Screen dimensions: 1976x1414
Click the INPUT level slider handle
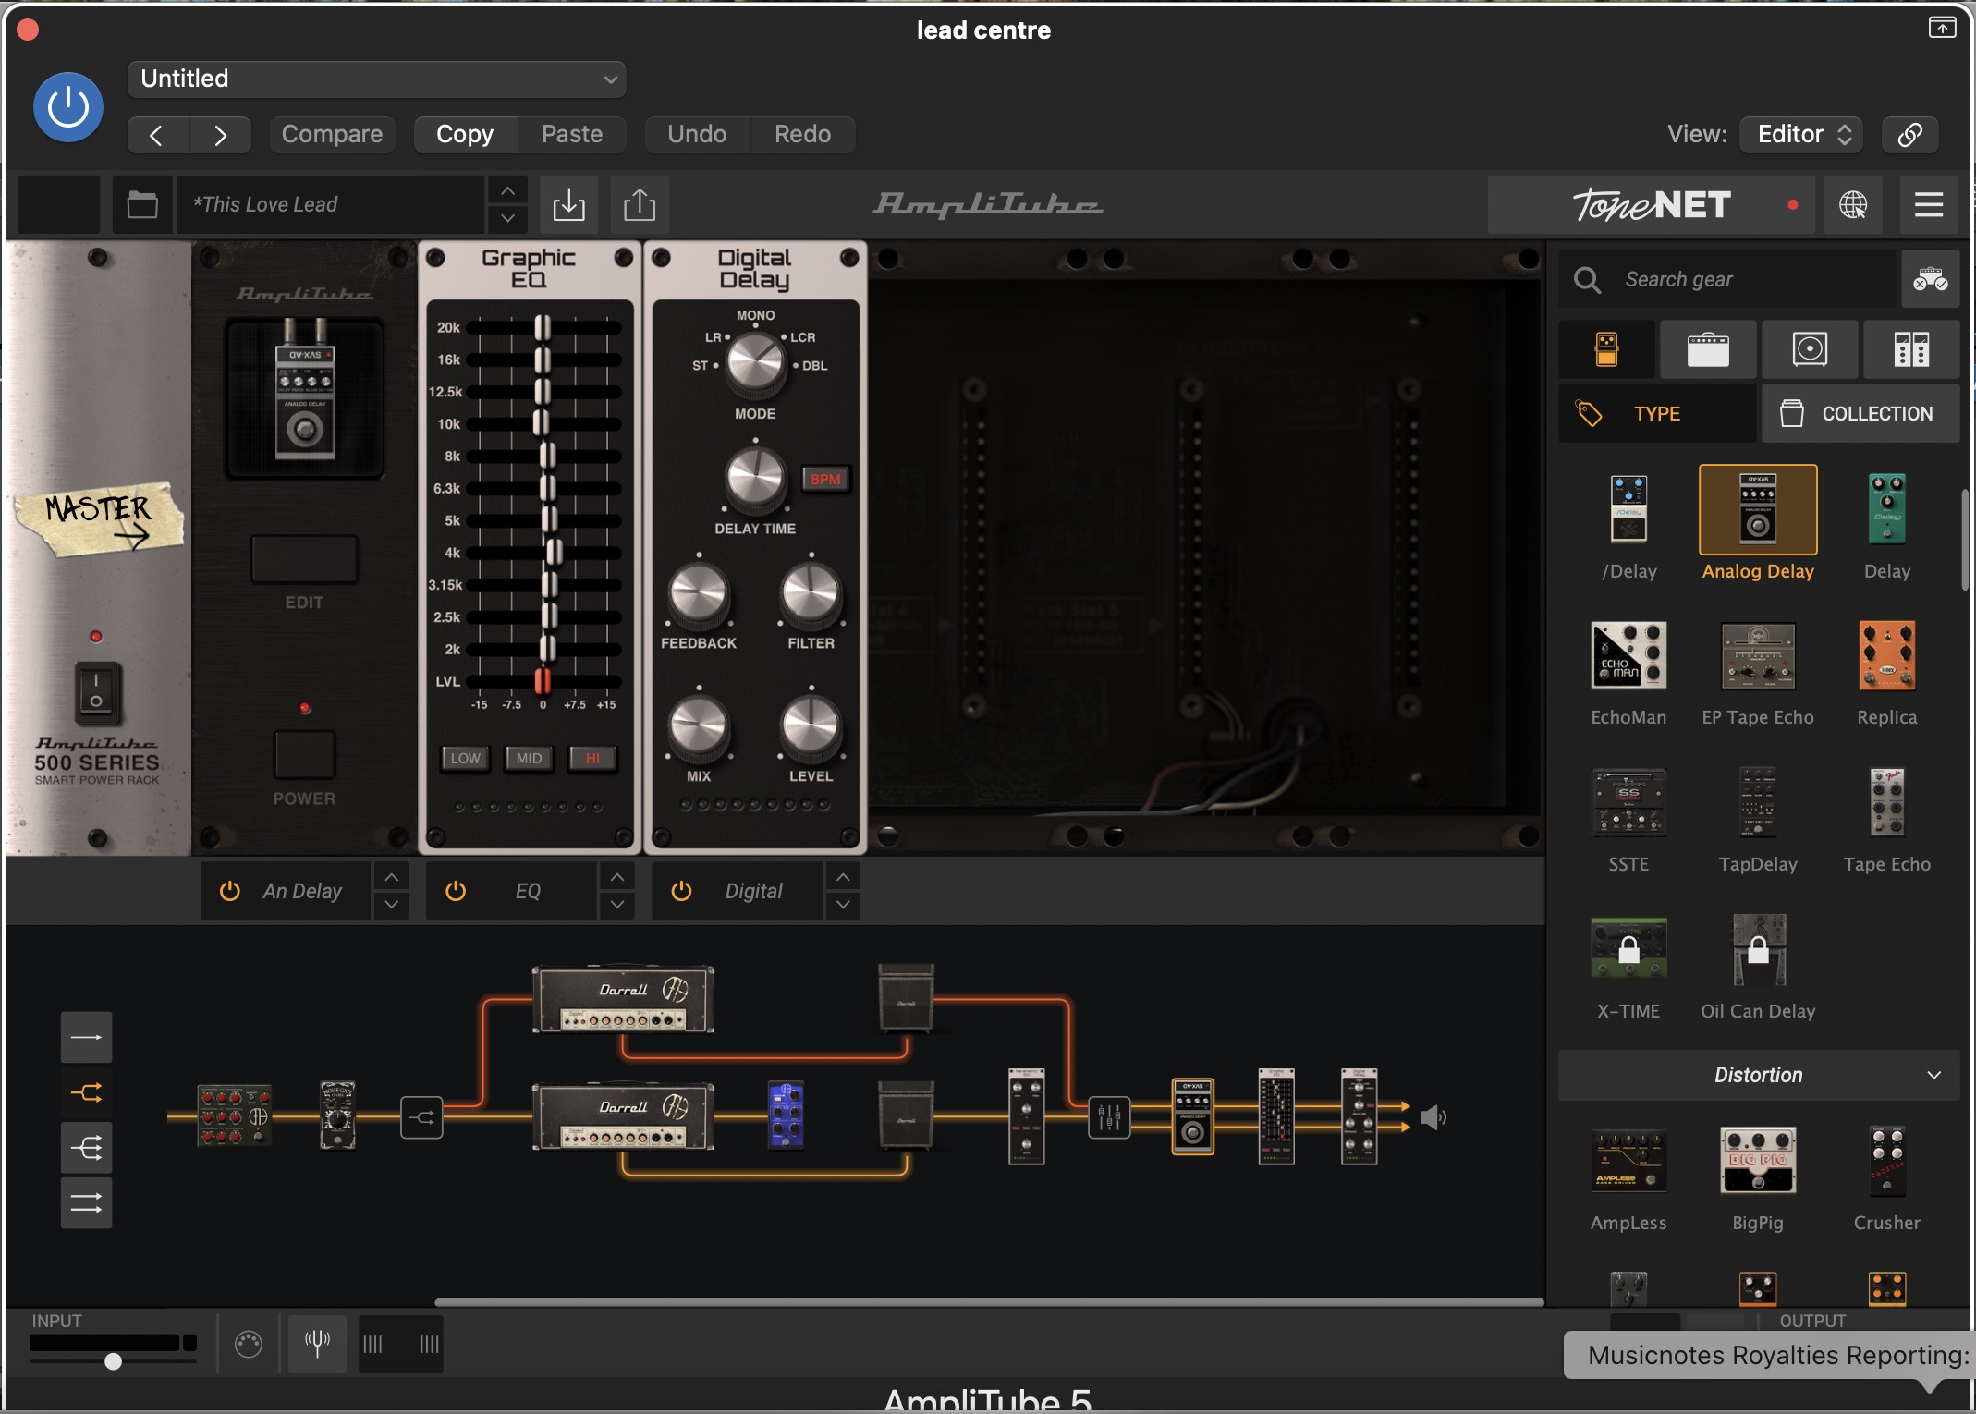[113, 1361]
